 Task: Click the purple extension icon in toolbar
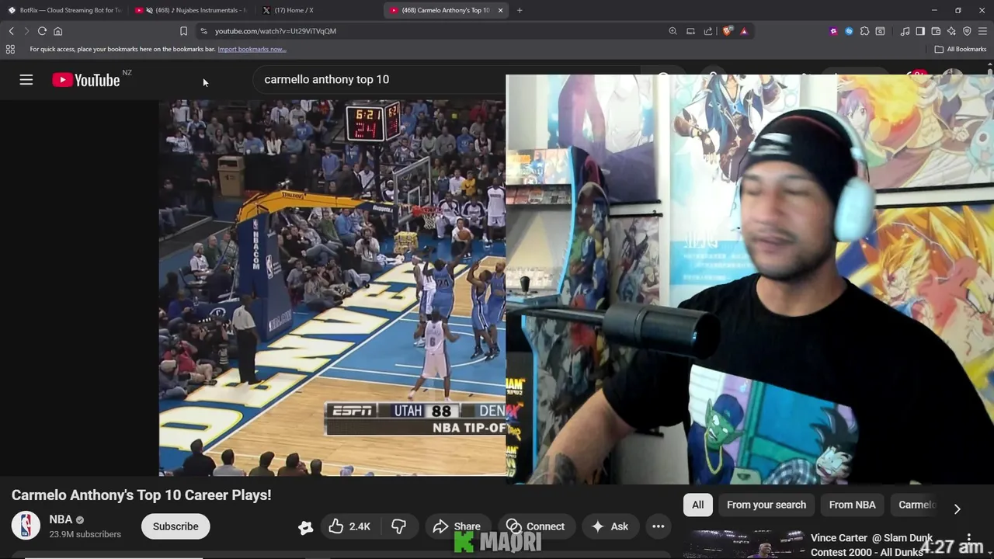(x=833, y=31)
